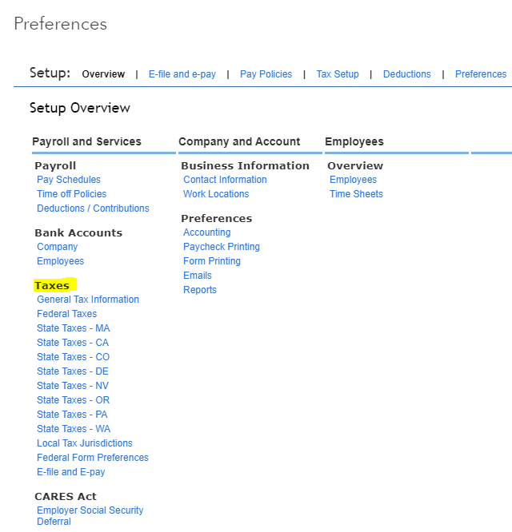Open Local Tax Jurisdictions
This screenshot has height=532, width=512.
tap(85, 443)
